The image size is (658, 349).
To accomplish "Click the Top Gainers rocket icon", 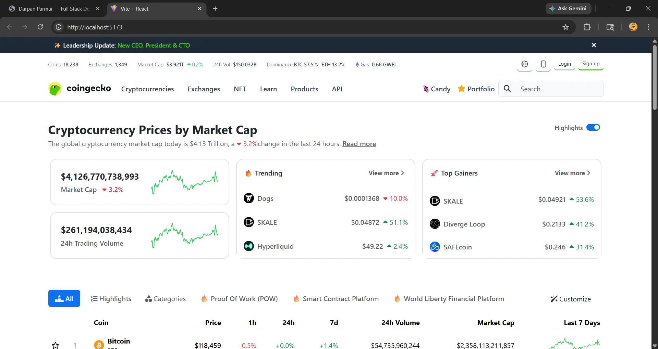I will click(435, 173).
